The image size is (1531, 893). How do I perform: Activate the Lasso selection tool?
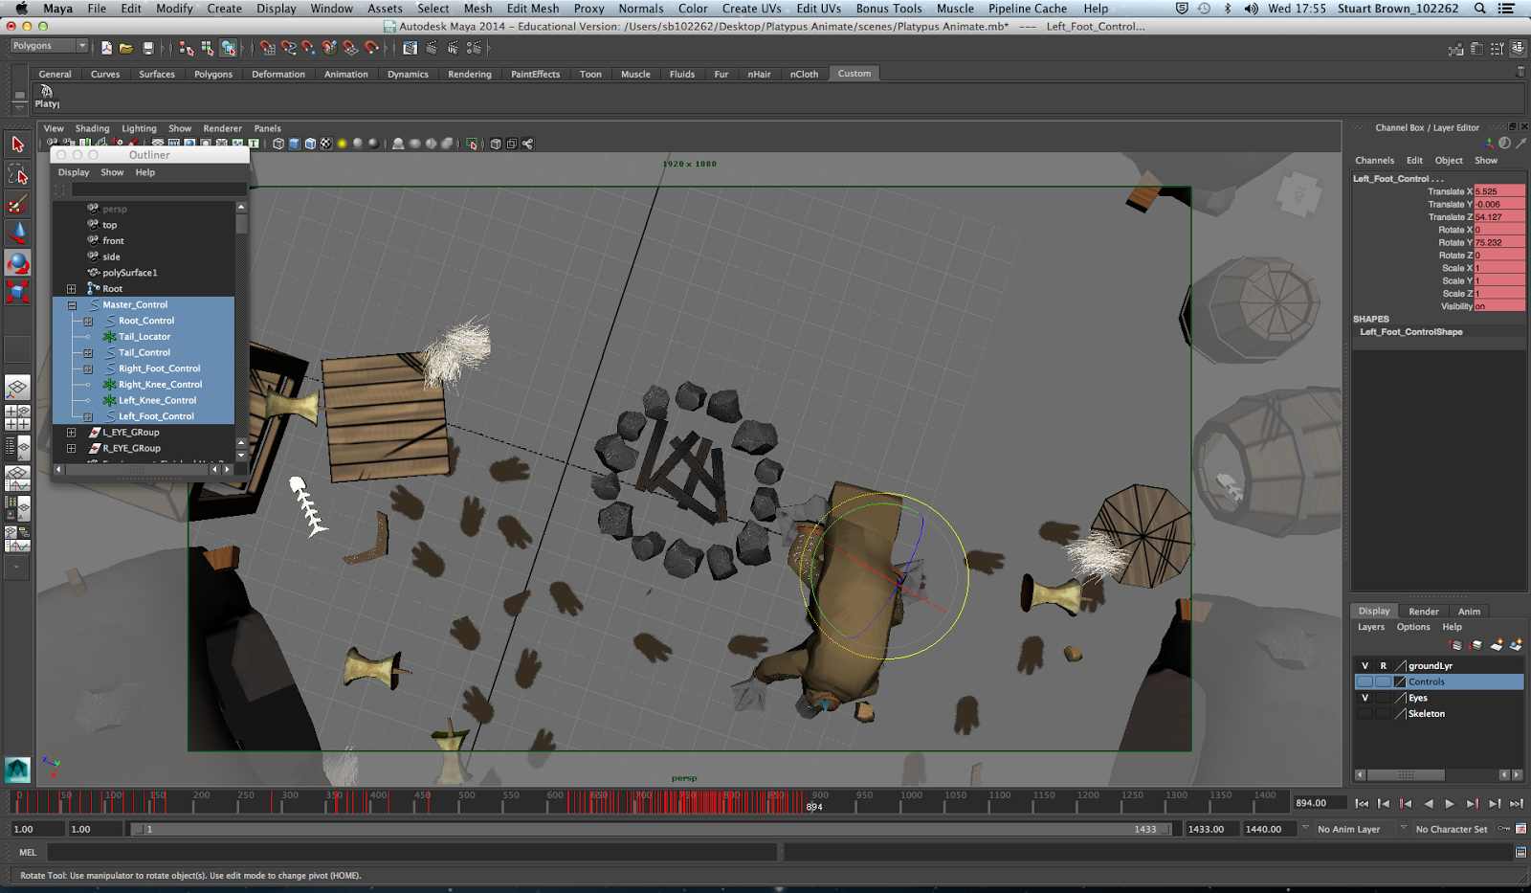[17, 174]
